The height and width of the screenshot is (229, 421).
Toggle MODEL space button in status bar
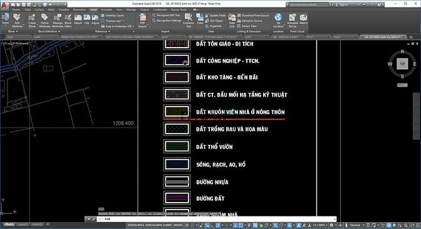(179, 225)
